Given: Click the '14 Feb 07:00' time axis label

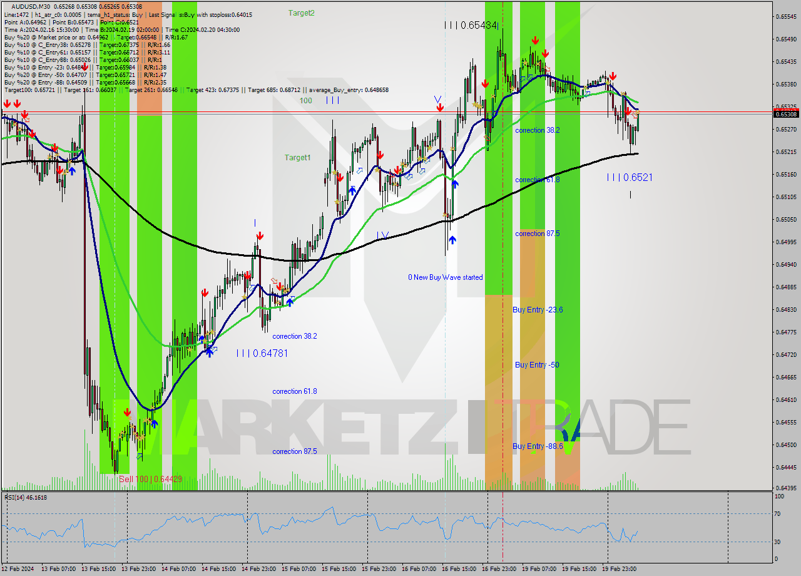Looking at the screenshot, I should click(178, 569).
